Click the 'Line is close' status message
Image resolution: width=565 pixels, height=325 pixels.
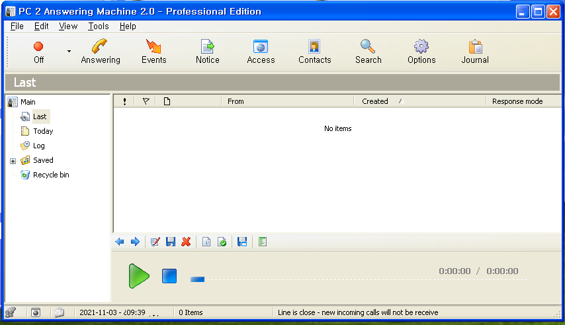(x=358, y=312)
